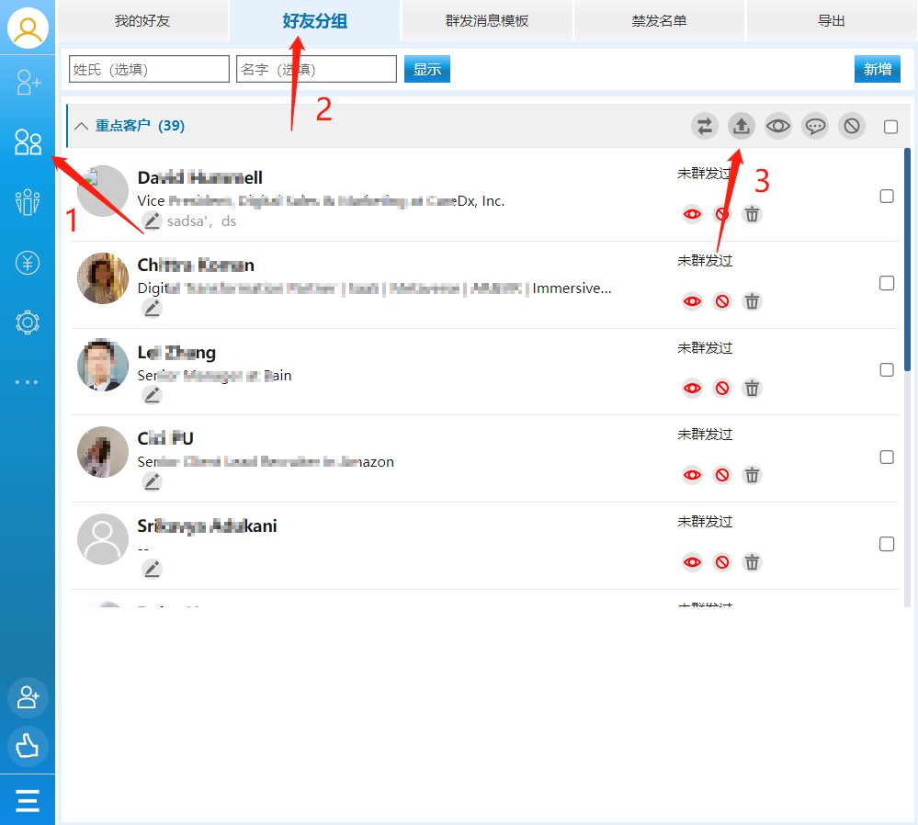Image resolution: width=918 pixels, height=825 pixels.
Task: Click the group upload export icon
Action: pos(742,127)
